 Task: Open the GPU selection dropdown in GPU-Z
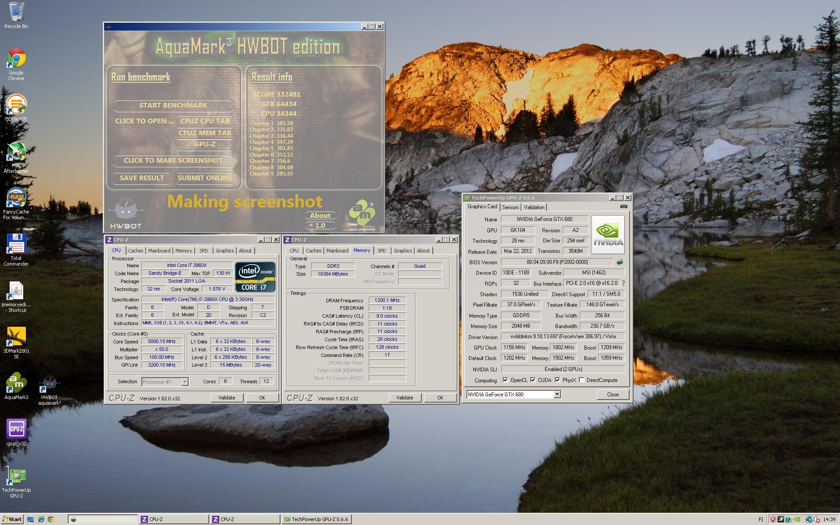point(557,394)
